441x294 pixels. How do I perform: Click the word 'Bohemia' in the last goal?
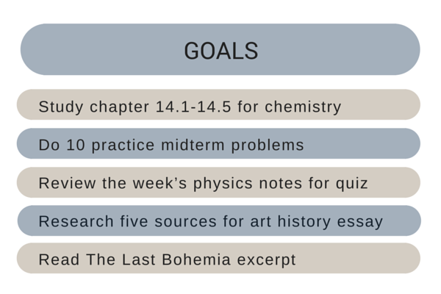point(196,259)
